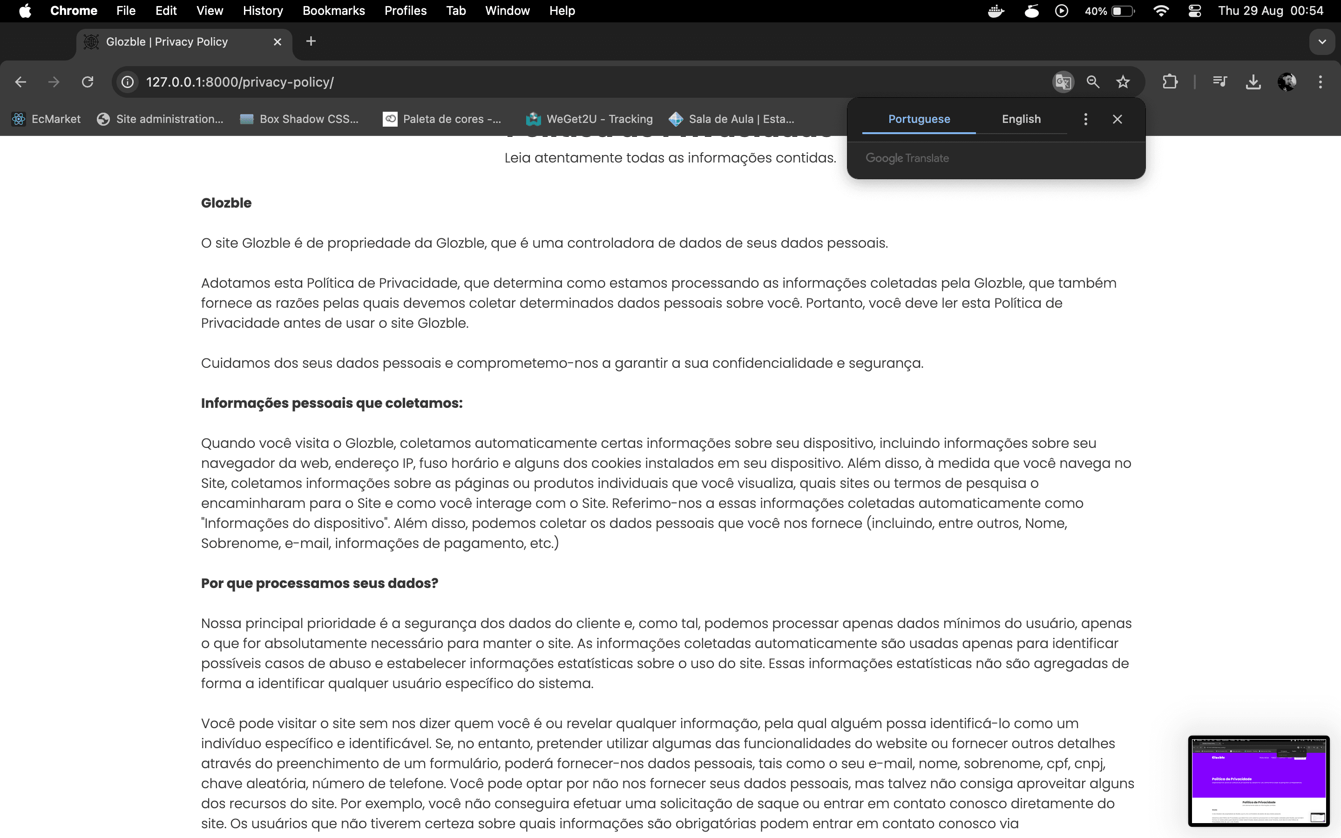
Task: Open the Sala de Aula bookmark
Action: [731, 119]
